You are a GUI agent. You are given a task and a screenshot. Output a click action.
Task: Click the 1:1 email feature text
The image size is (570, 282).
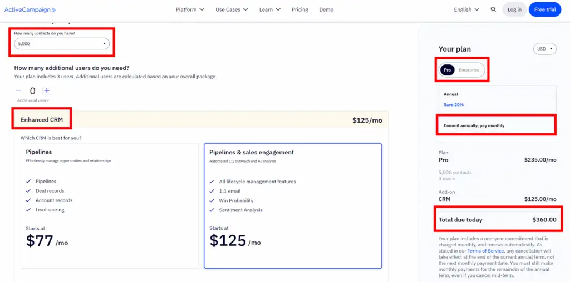[x=230, y=191]
